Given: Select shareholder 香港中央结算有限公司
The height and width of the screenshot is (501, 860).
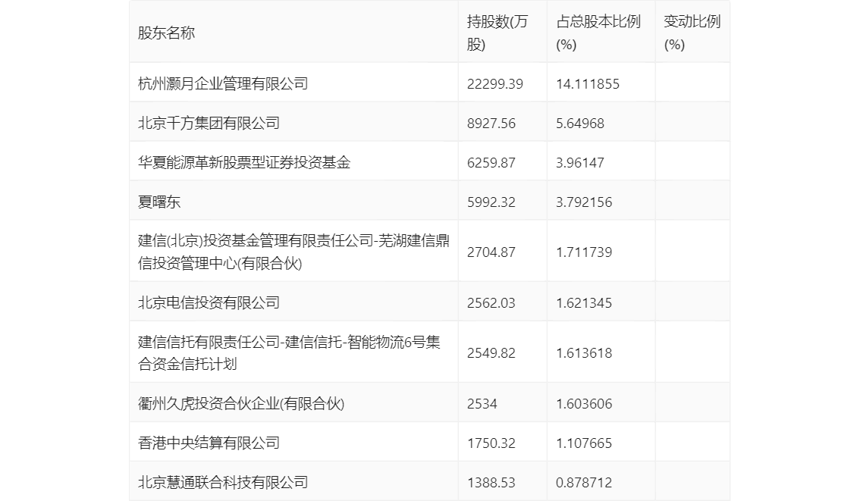Looking at the screenshot, I should pos(209,443).
